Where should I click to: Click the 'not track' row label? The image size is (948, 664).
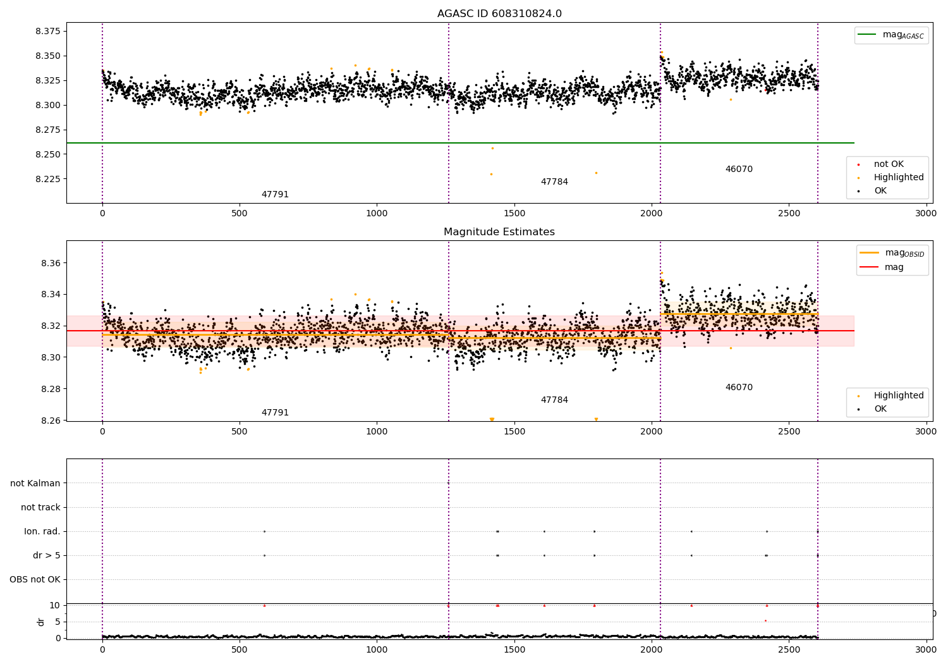[40, 508]
